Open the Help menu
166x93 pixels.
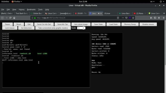coord(47,10)
